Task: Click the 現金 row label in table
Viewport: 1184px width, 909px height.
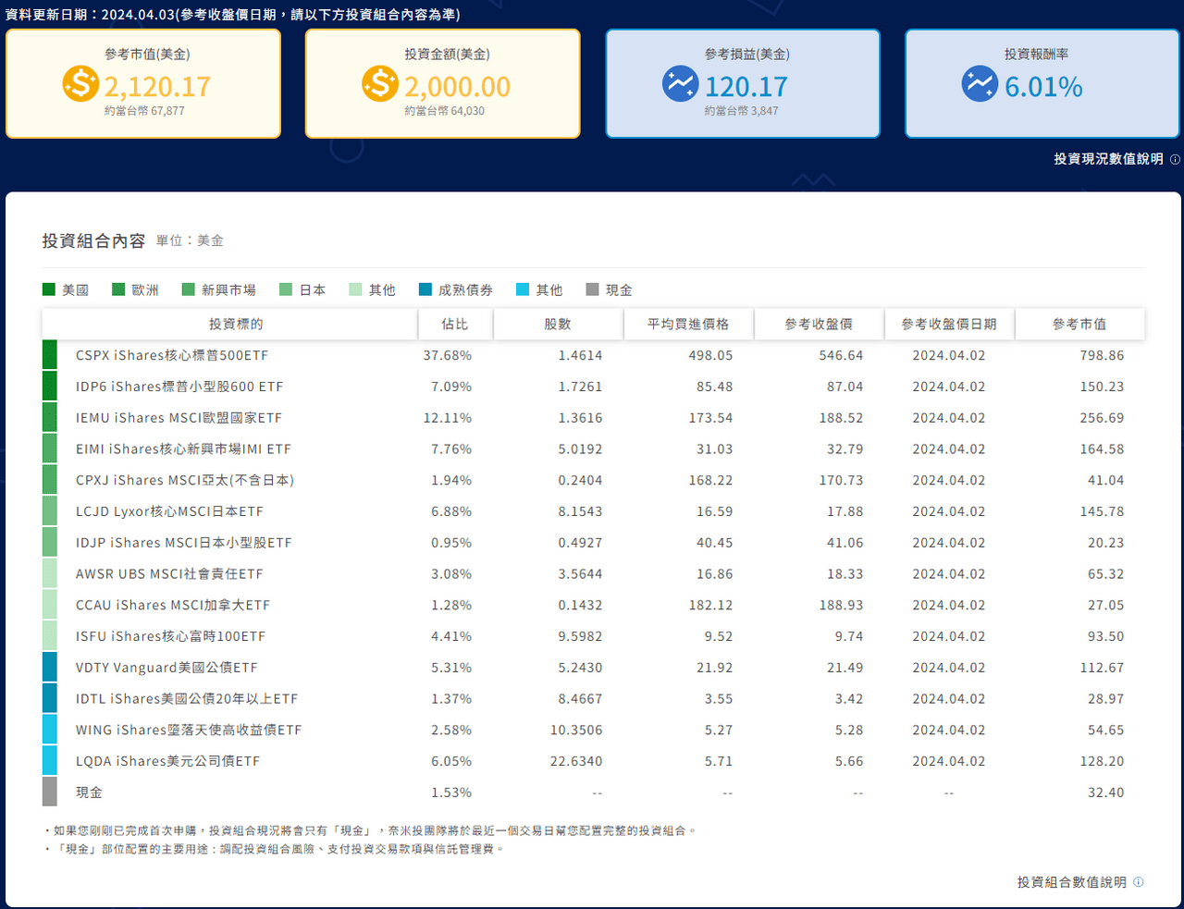Action: point(89,792)
